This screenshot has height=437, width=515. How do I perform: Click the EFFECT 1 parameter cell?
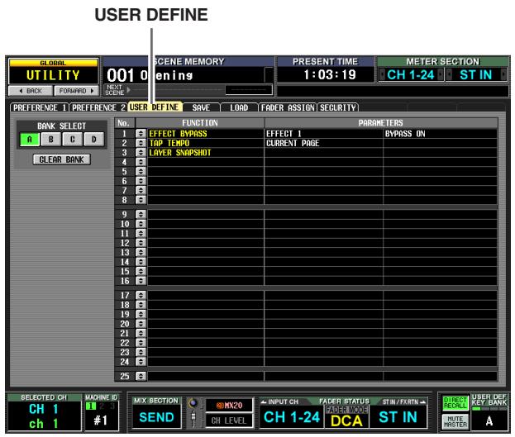pos(323,134)
